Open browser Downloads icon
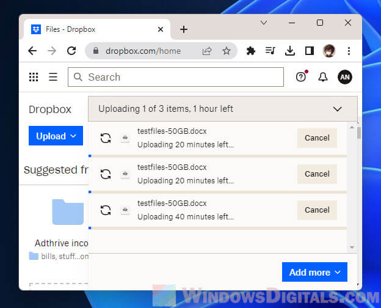Screen dimensions: 381x308 click(290, 51)
